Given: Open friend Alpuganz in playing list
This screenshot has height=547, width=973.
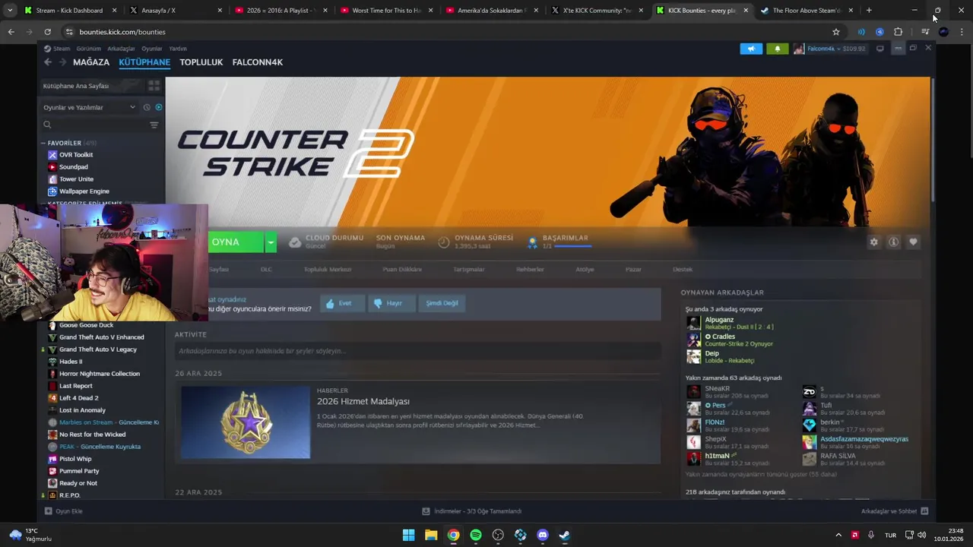Looking at the screenshot, I should coord(719,320).
